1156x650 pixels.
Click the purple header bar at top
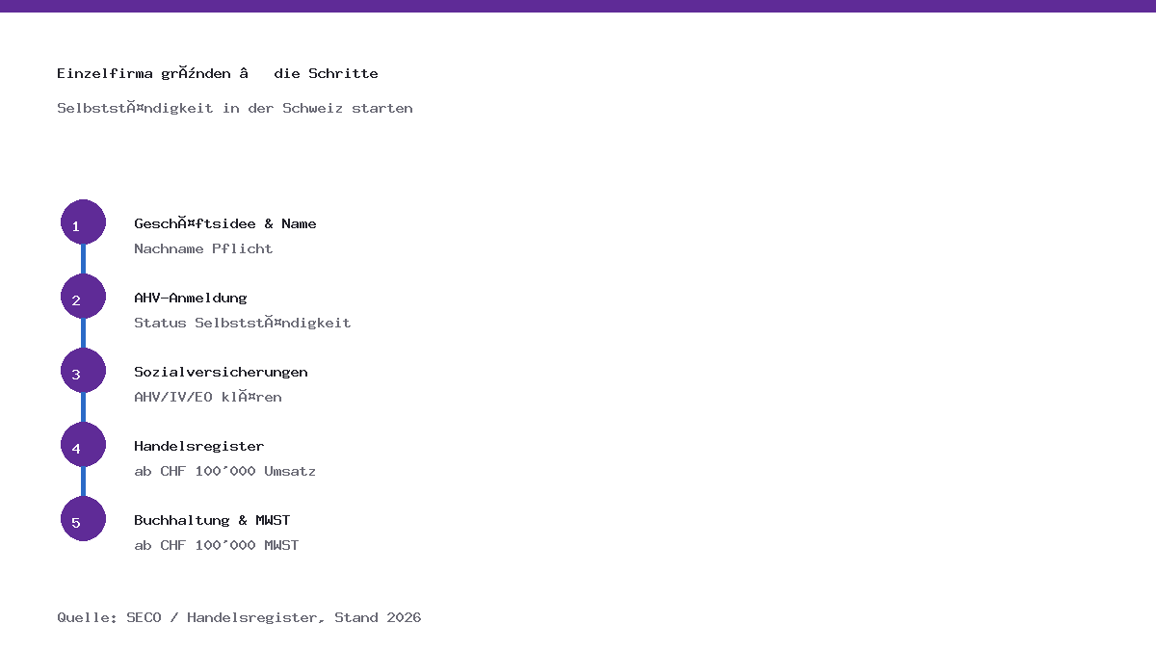click(578, 6)
